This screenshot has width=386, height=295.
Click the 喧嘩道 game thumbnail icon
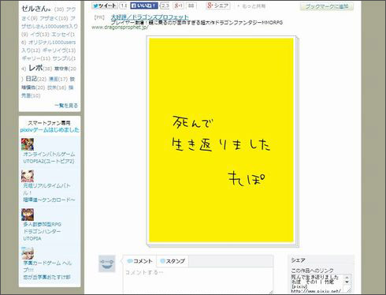point(28,176)
